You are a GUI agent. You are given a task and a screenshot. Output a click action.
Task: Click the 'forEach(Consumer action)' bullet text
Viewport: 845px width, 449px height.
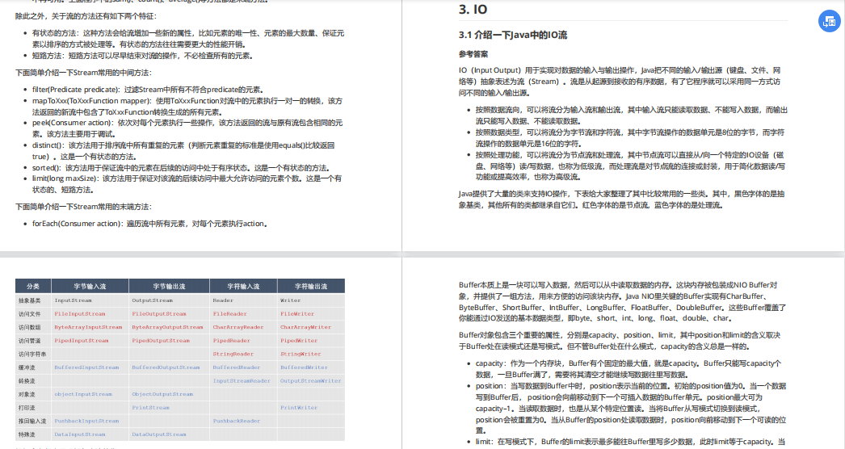tap(77, 224)
